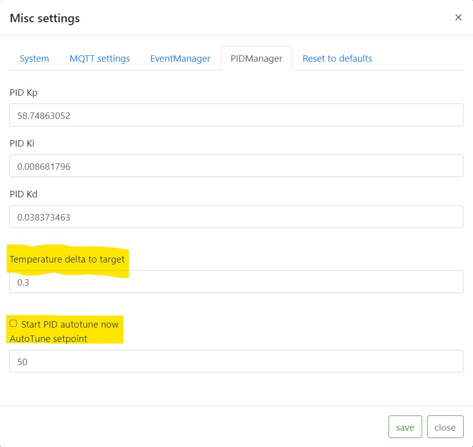Click the AutoTune setpoint label
This screenshot has height=447, width=473.
[x=48, y=339]
